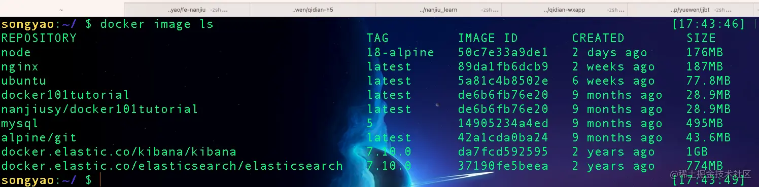The width and height of the screenshot is (759, 187).
Task: Select image ID da7fcd592595
Action: [503, 152]
